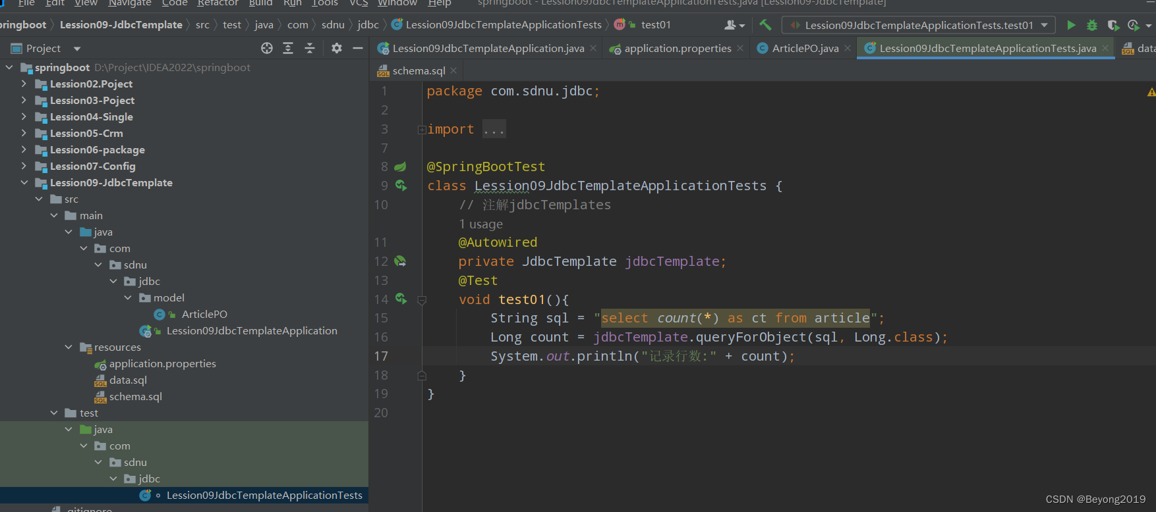Collapse the springboot root node
Screen dimensions: 1156x512
coord(9,67)
